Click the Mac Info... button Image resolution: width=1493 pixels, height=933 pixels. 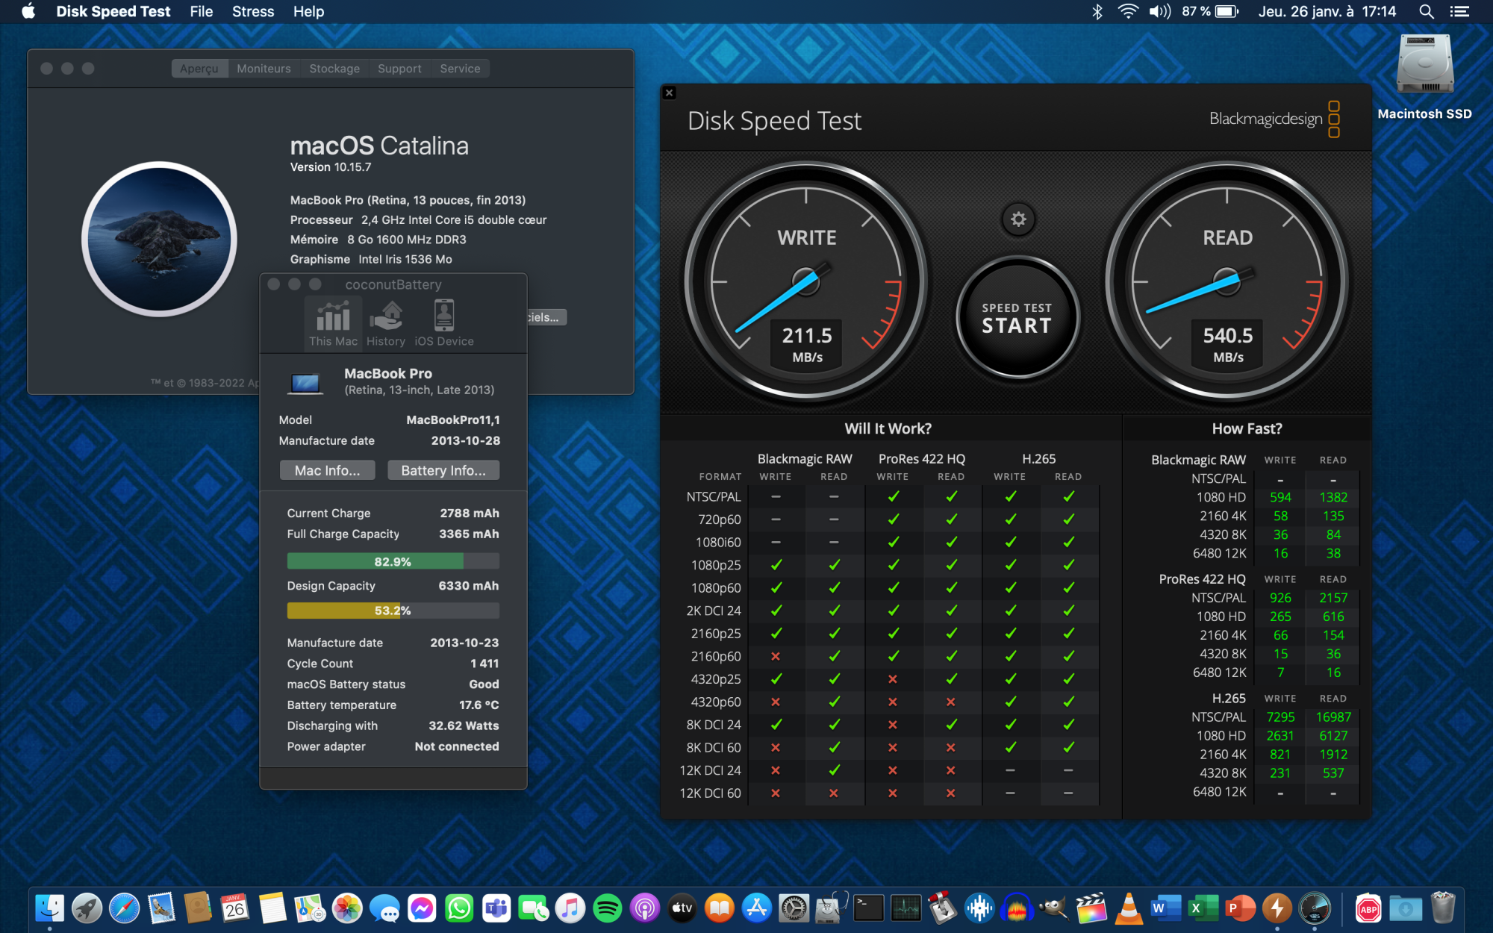(327, 470)
